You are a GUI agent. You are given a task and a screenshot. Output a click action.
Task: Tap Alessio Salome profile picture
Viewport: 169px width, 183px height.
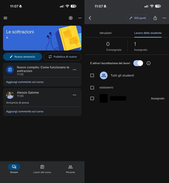pos(10,95)
